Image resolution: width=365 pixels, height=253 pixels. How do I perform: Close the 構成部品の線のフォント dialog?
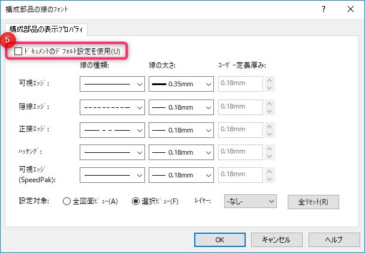point(351,9)
